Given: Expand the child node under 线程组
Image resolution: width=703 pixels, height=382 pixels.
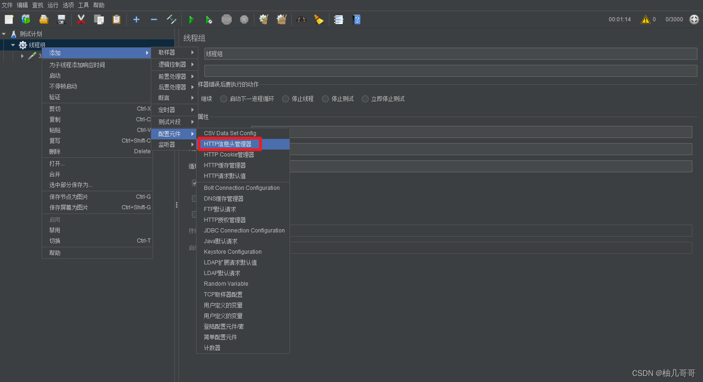Looking at the screenshot, I should 22,56.
